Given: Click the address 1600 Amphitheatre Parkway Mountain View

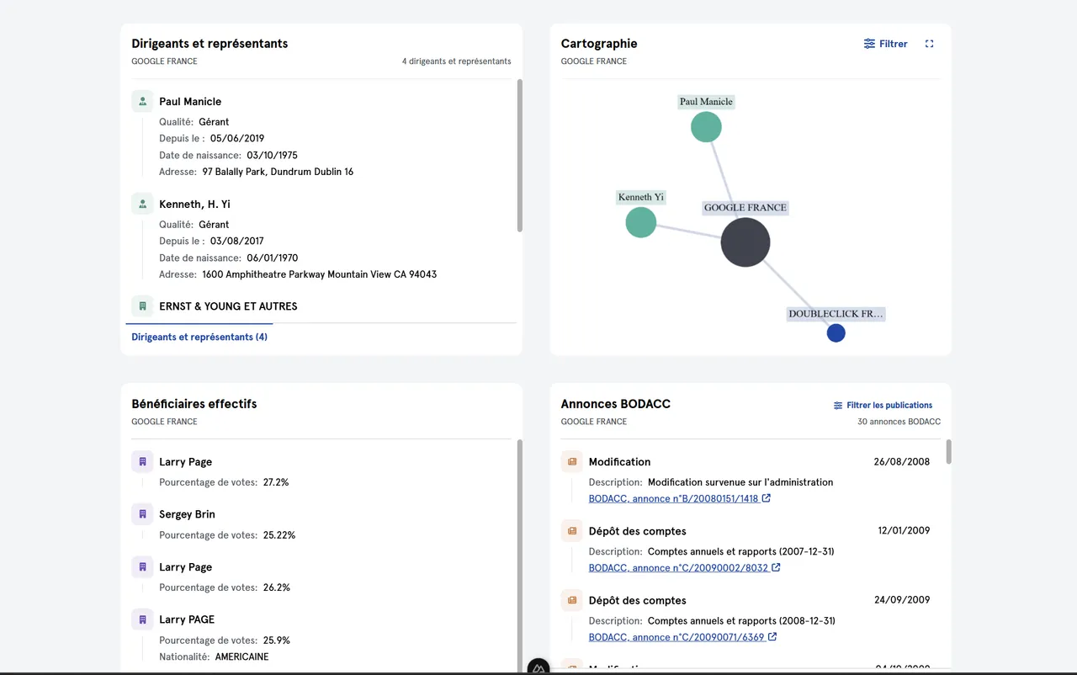Looking at the screenshot, I should 320,274.
